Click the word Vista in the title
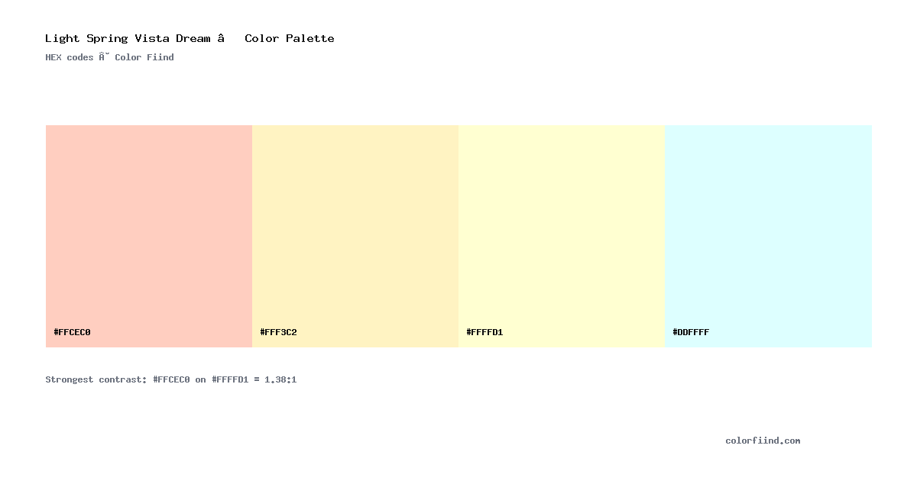The image size is (917, 481). 151,38
